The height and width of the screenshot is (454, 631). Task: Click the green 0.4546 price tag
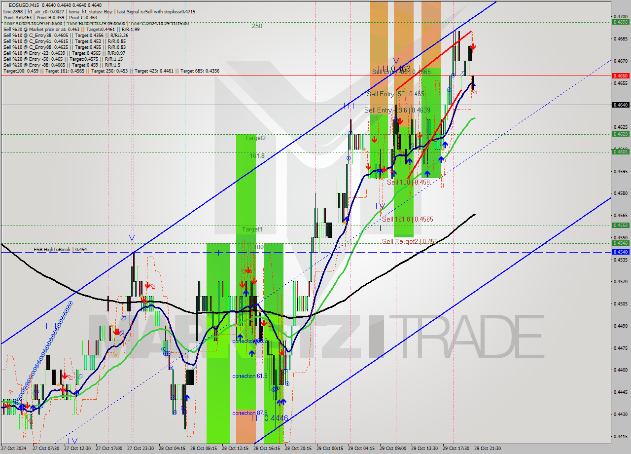(620, 243)
